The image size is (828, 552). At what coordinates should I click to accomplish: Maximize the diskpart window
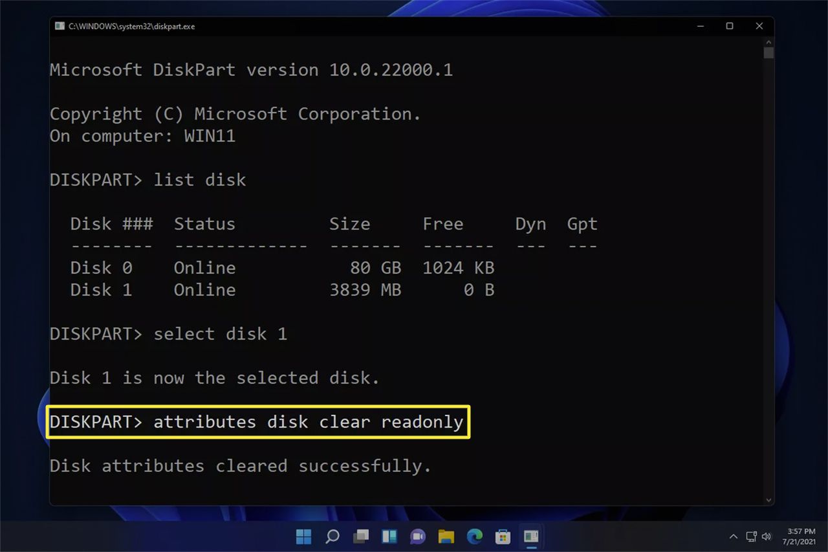tap(730, 26)
